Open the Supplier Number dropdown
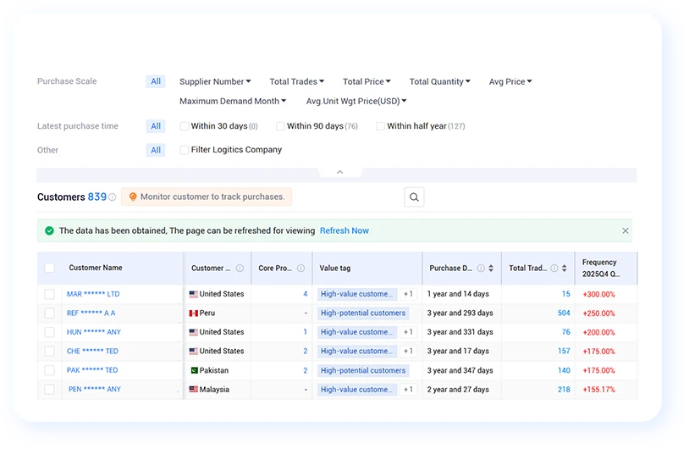This screenshot has height=449, width=689. pyautogui.click(x=215, y=81)
